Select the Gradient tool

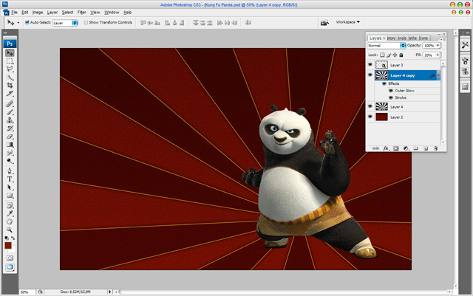click(x=10, y=145)
